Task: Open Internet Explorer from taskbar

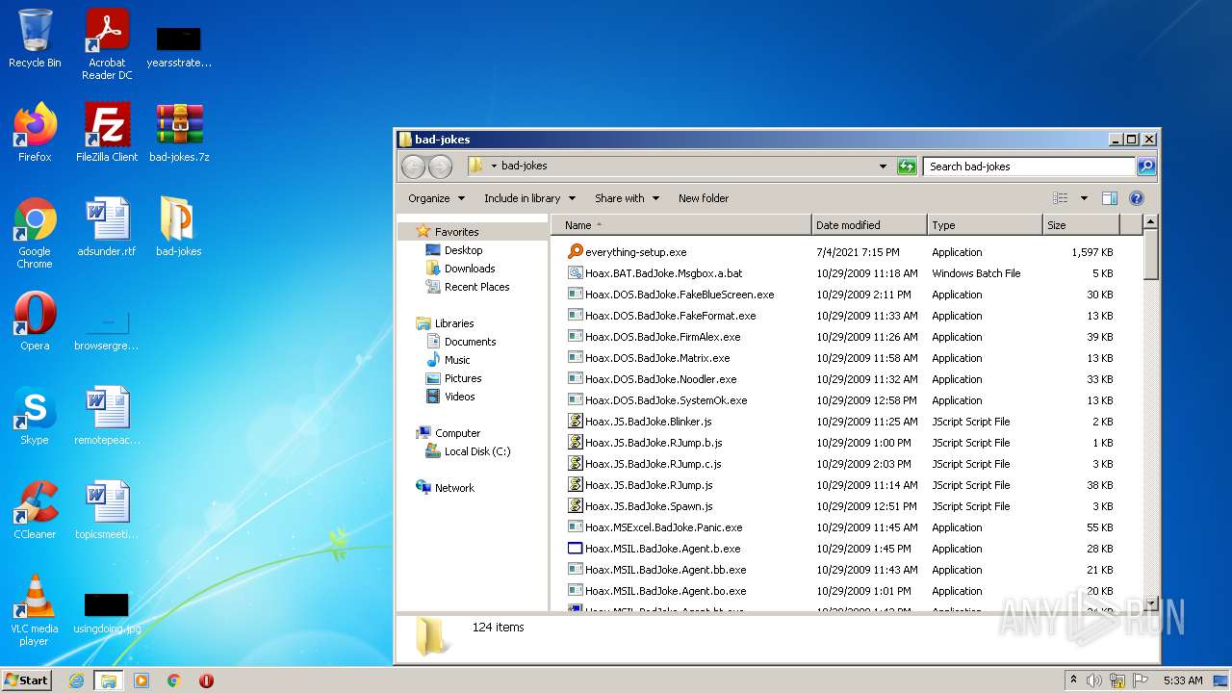Action: tap(76, 680)
